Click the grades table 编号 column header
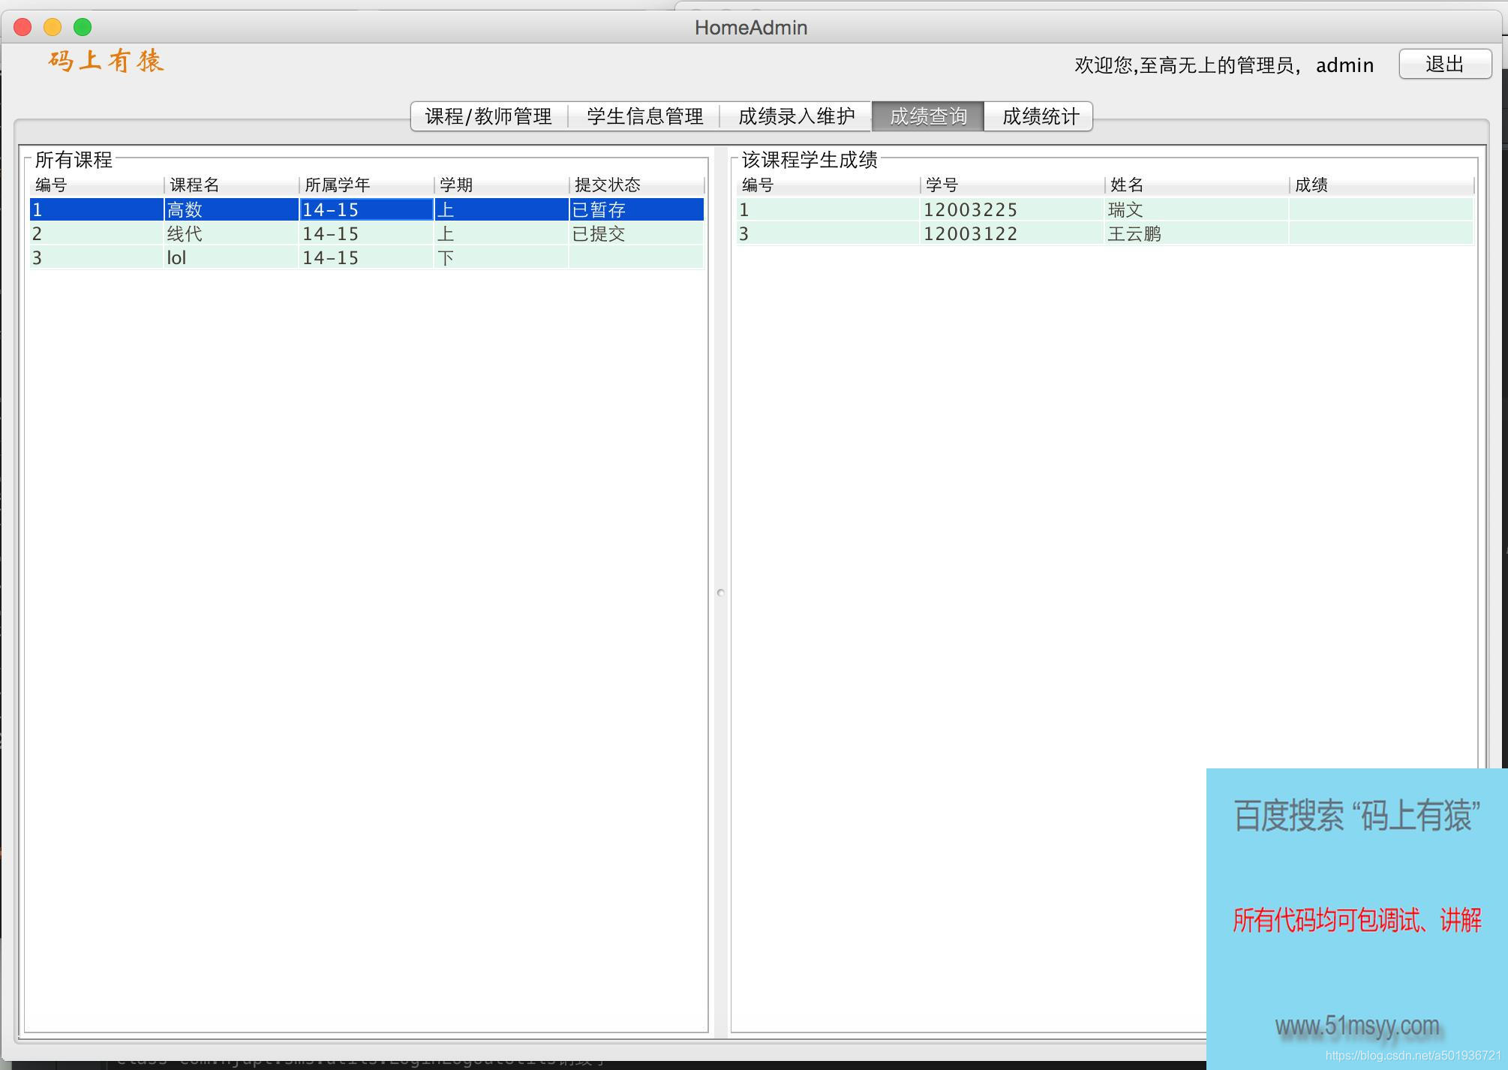Screen dimensions: 1508x1070 828,185
